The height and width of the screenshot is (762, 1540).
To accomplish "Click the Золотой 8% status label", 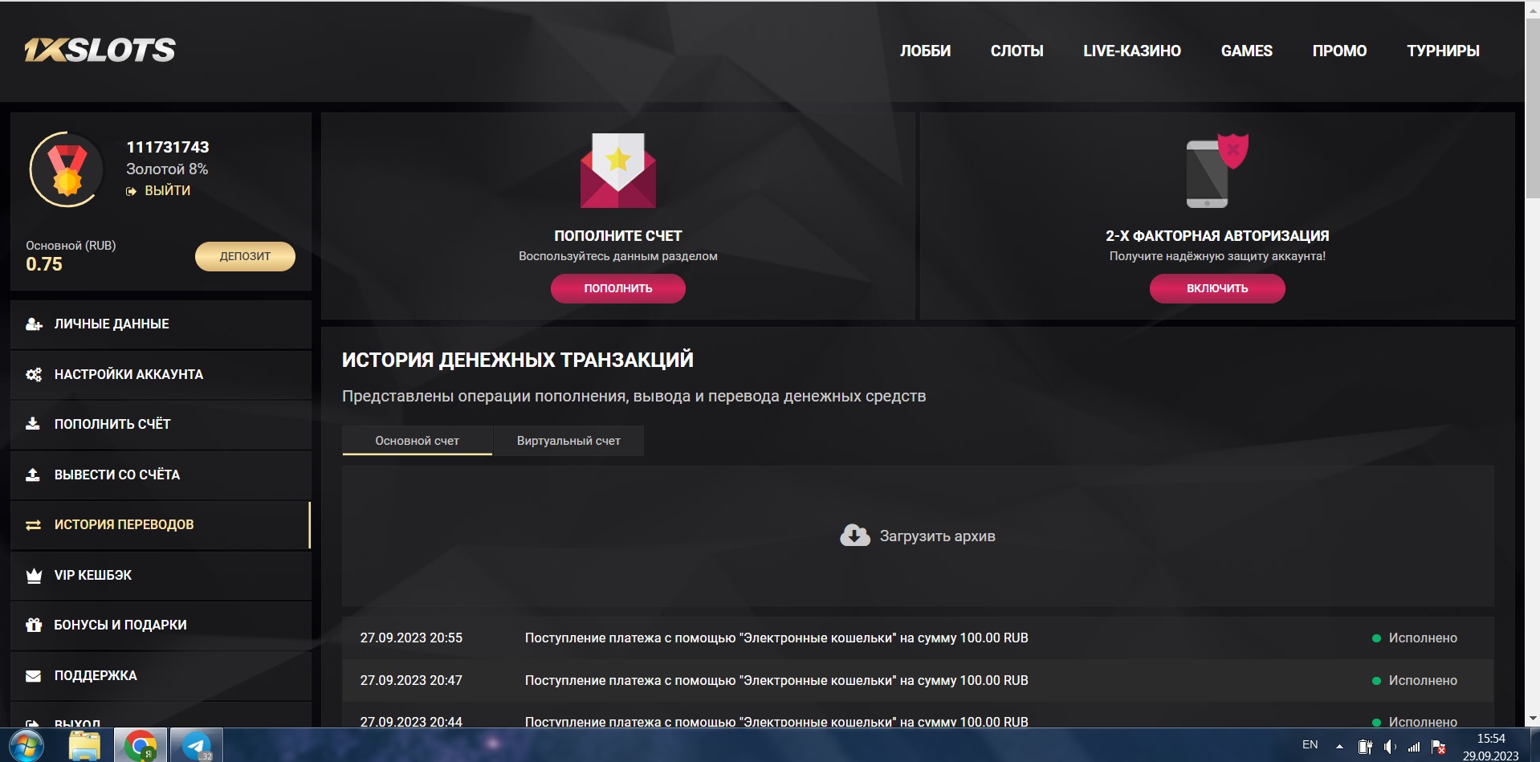I will [167, 169].
